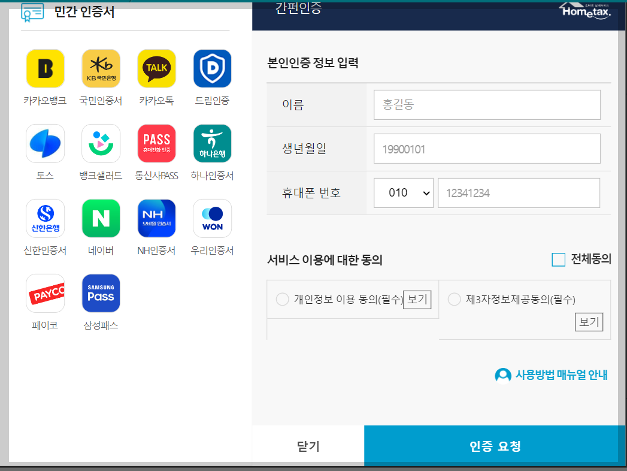The image size is (627, 471).
Task: Click the 민간 인증서 certificate header icon
Action: [32, 12]
